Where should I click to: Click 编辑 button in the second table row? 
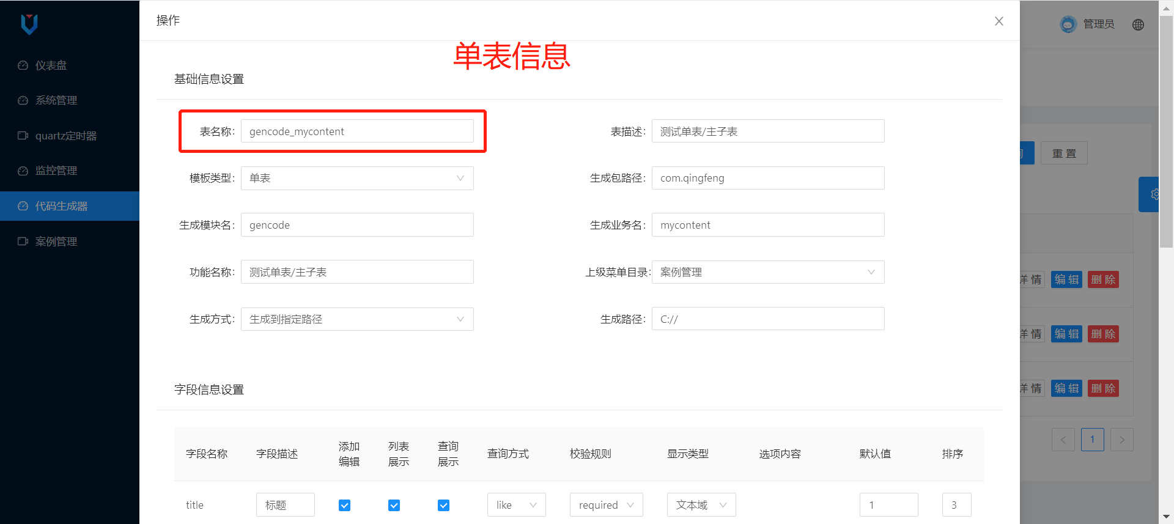point(1067,334)
